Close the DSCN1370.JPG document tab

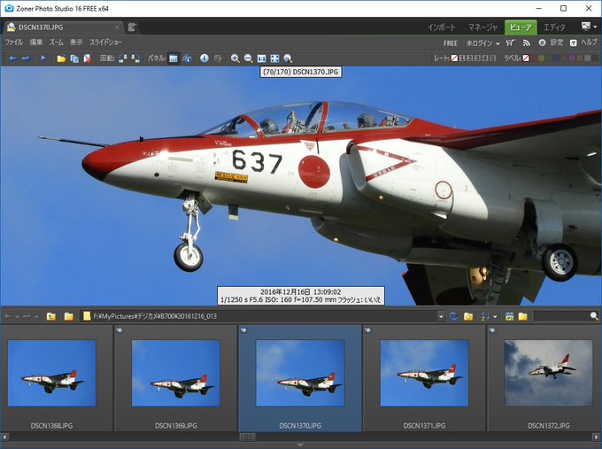[x=117, y=27]
